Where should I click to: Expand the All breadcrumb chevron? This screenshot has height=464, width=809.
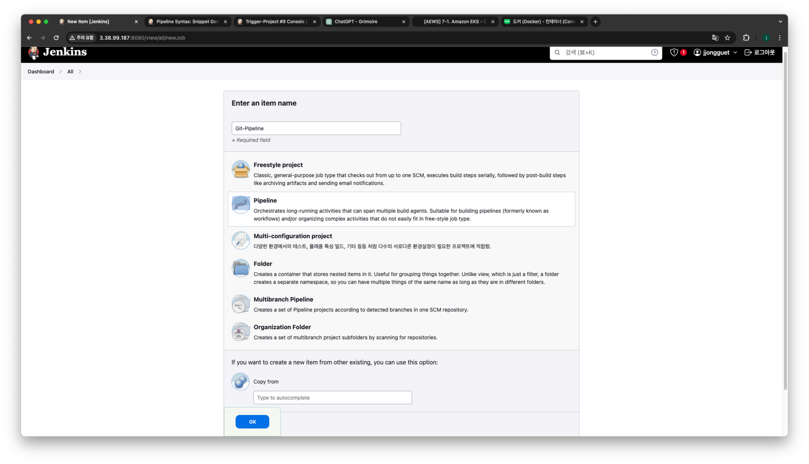80,72
